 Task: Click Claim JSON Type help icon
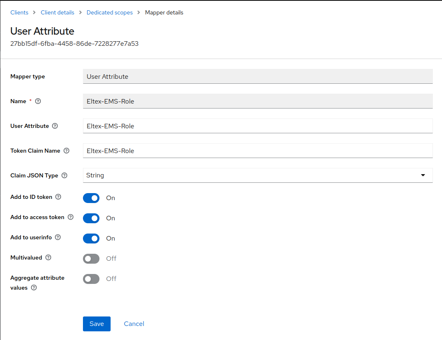pyautogui.click(x=64, y=175)
